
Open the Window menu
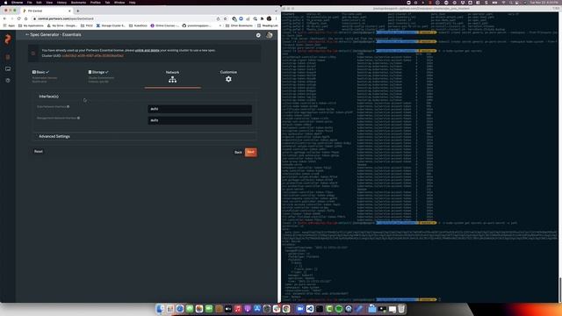click(119, 3)
